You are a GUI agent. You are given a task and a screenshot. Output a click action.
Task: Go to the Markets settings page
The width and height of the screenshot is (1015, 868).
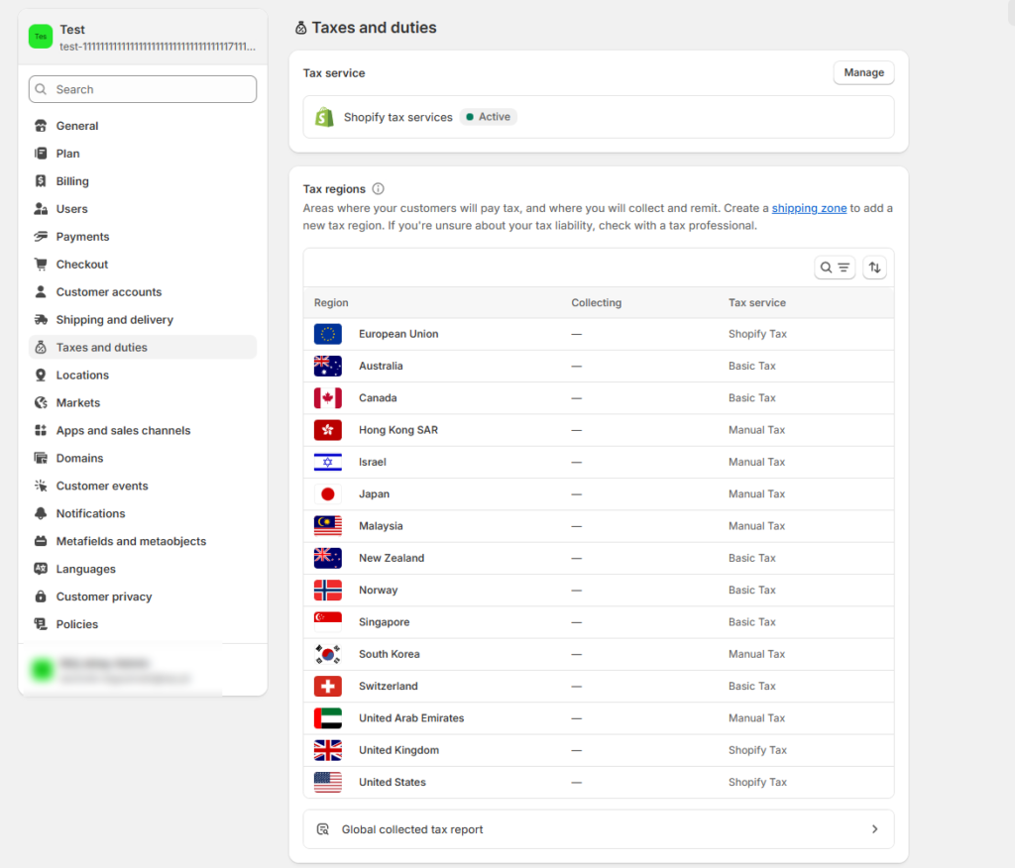click(78, 403)
